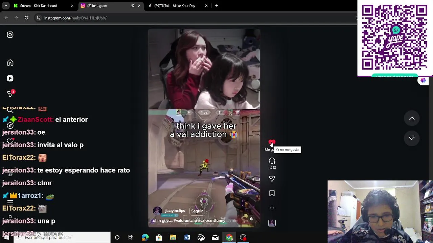The height and width of the screenshot is (243, 433).
Task: Click chat username 1arroz1
Action: click(x=30, y=195)
